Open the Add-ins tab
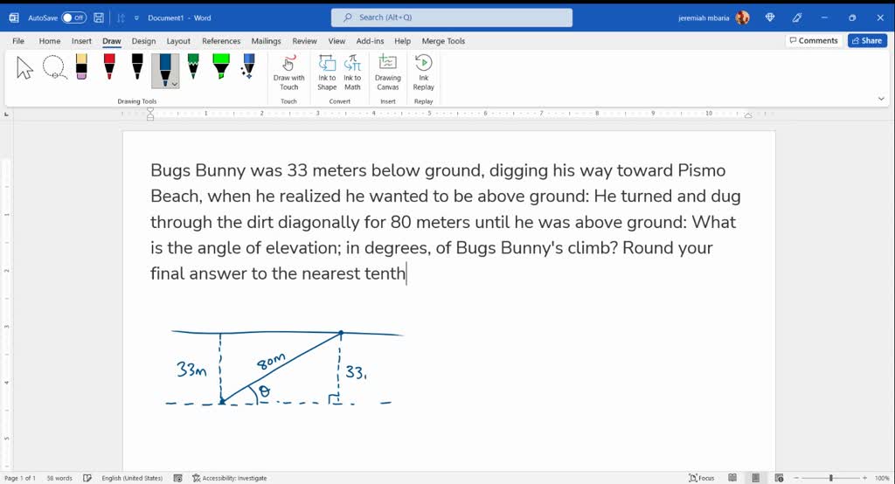Viewport: 895px width, 484px height. tap(370, 41)
